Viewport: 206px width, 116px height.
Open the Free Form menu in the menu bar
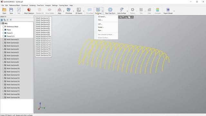[x=40, y=5]
